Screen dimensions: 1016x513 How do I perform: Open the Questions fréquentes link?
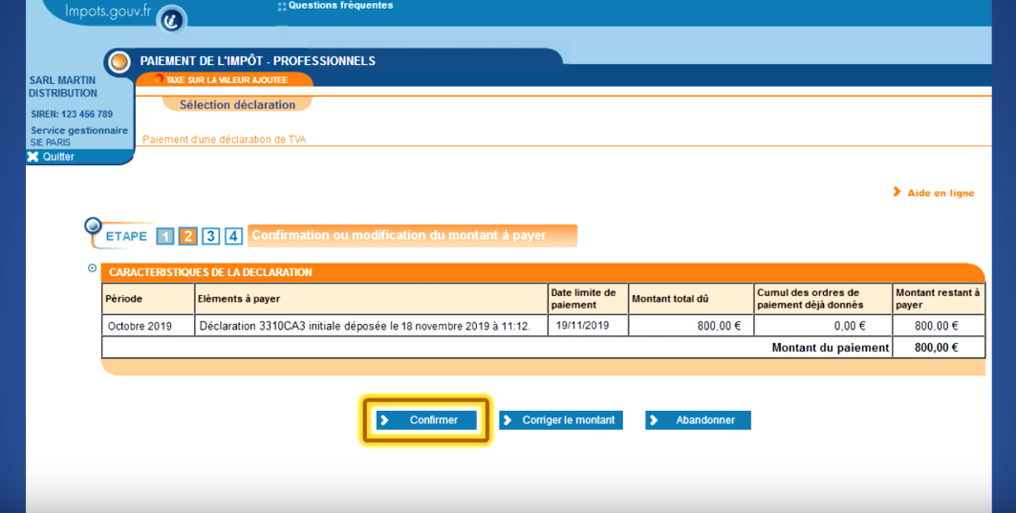[x=340, y=6]
